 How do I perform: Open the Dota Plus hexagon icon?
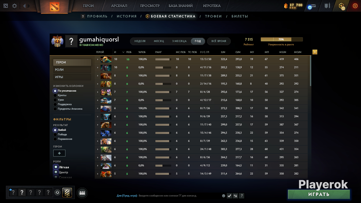342,6
